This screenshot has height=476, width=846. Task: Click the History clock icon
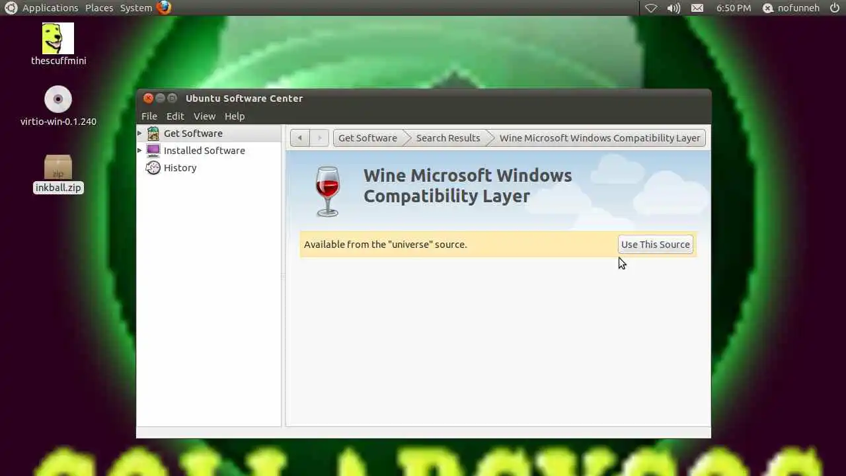pos(153,168)
